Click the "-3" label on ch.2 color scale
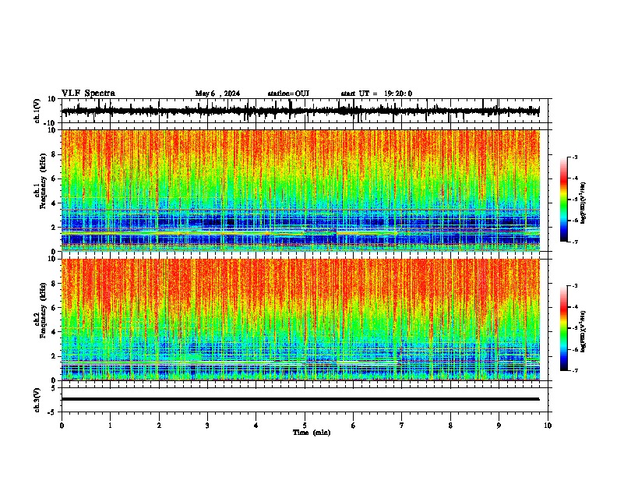Viewport: 617px width, 477px height. point(575,286)
